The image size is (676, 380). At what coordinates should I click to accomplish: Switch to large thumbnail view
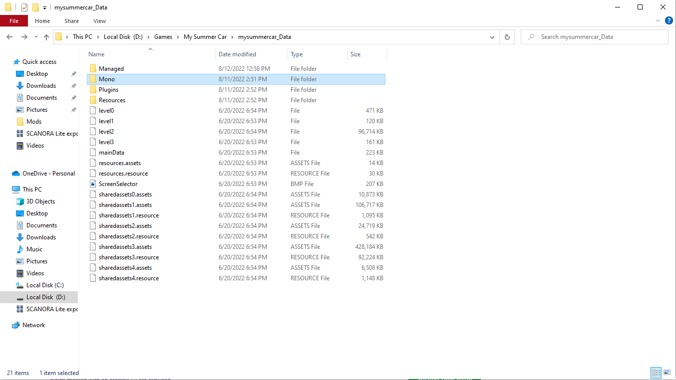pos(668,373)
